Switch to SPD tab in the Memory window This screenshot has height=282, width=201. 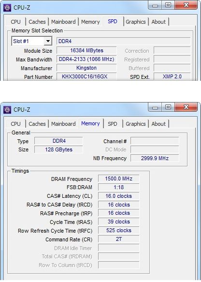113,124
